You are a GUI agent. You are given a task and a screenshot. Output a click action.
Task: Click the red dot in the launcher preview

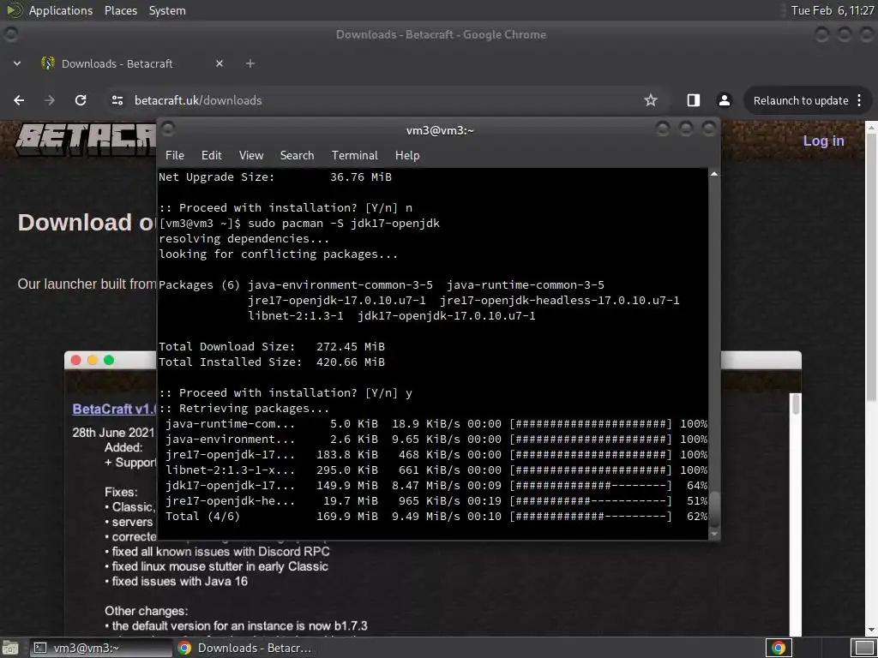coord(76,360)
